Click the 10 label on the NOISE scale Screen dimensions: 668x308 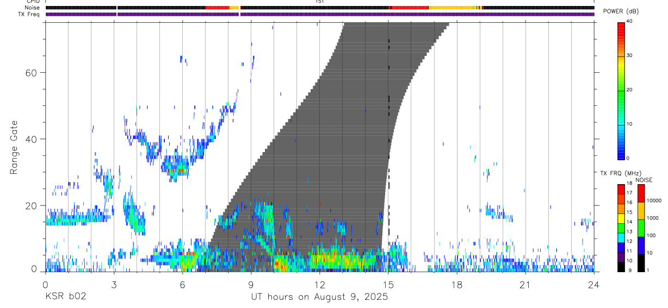(651, 253)
